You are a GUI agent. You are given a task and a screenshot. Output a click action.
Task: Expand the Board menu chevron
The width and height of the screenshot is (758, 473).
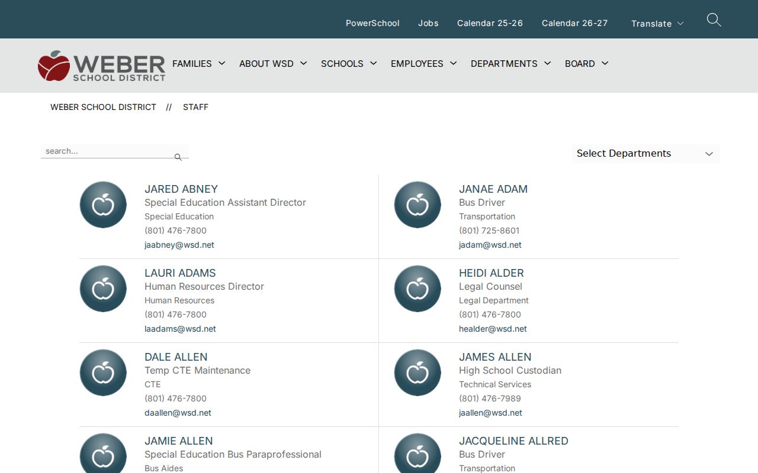point(605,63)
